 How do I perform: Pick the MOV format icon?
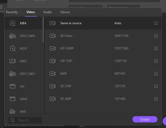pyautogui.click(x=13, y=48)
